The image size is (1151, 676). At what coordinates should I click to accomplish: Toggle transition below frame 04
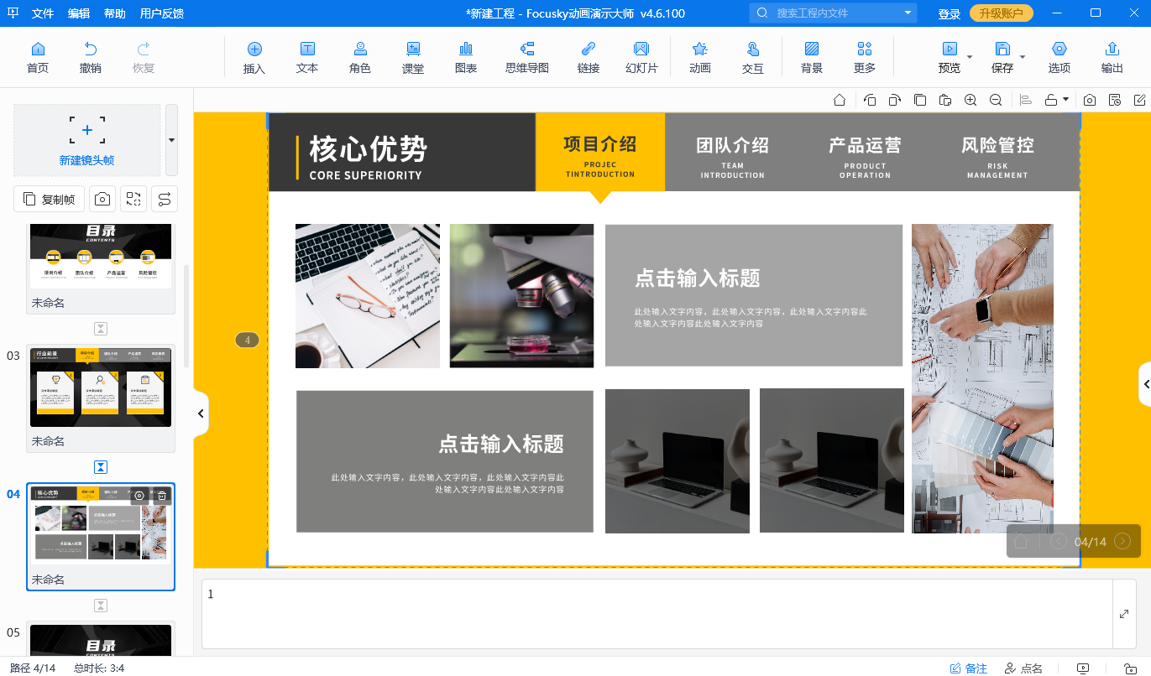point(101,606)
